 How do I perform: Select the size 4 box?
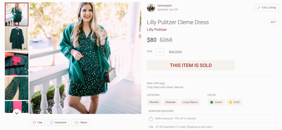coord(160,52)
